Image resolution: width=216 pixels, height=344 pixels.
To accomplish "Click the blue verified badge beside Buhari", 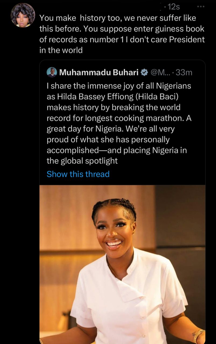I will (144, 72).
